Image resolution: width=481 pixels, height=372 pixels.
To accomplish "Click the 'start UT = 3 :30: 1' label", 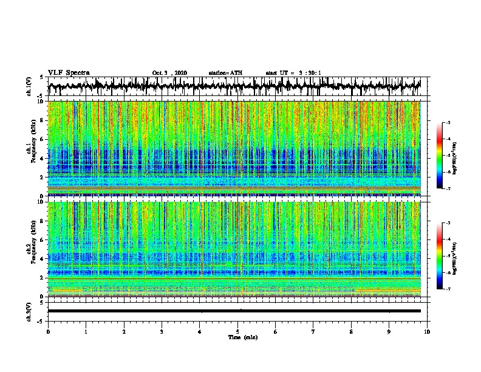I will click(x=293, y=73).
